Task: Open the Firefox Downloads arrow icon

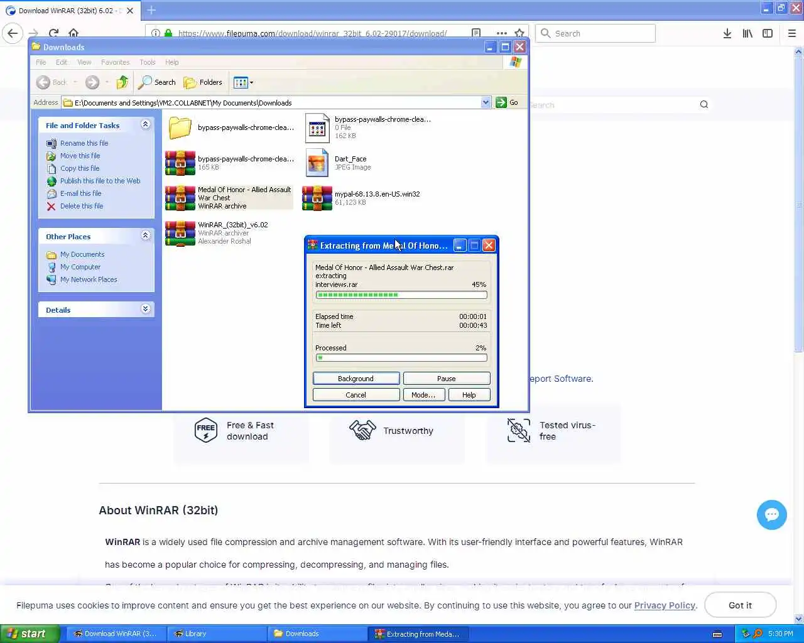Action: 727,33
